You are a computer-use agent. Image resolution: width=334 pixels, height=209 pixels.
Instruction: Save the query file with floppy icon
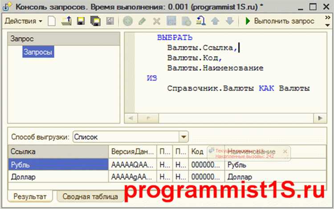[x=81, y=21]
